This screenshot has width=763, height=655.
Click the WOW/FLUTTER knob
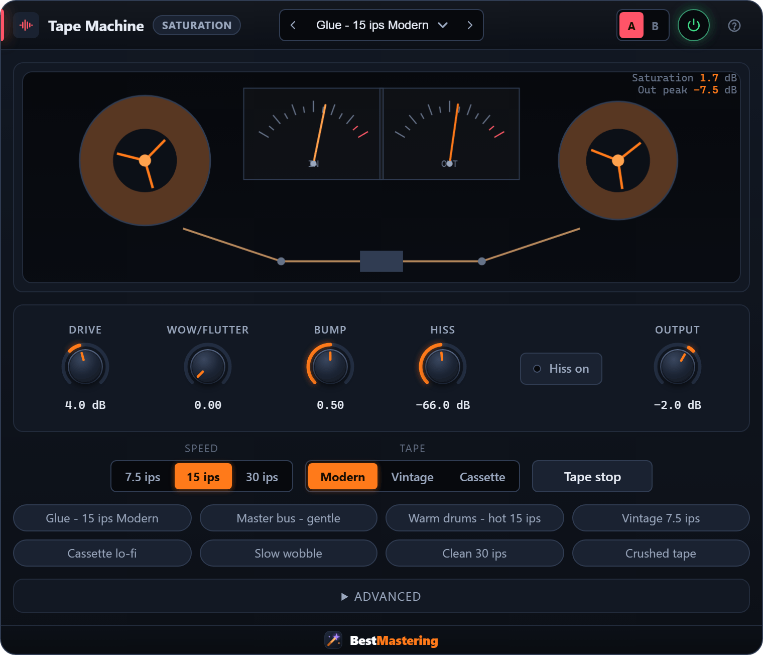[208, 366]
